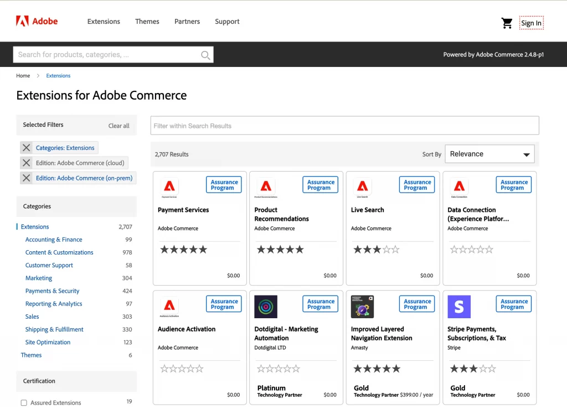Open the Sort By Relevance dropdown
Screen dimensions: 567x409
tap(489, 154)
